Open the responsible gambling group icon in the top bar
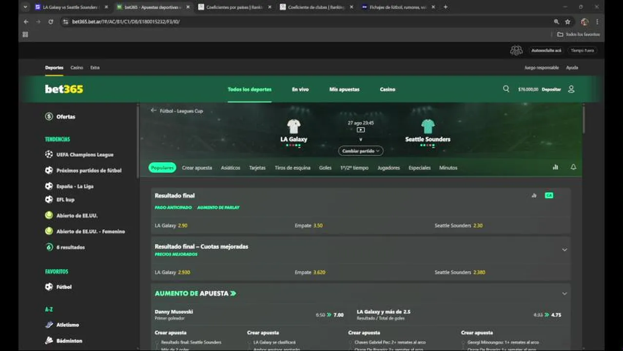This screenshot has width=623, height=351. pyautogui.click(x=516, y=50)
